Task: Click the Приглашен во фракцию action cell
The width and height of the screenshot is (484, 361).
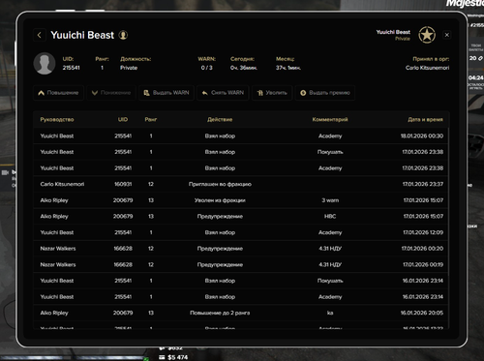Action: click(x=220, y=184)
